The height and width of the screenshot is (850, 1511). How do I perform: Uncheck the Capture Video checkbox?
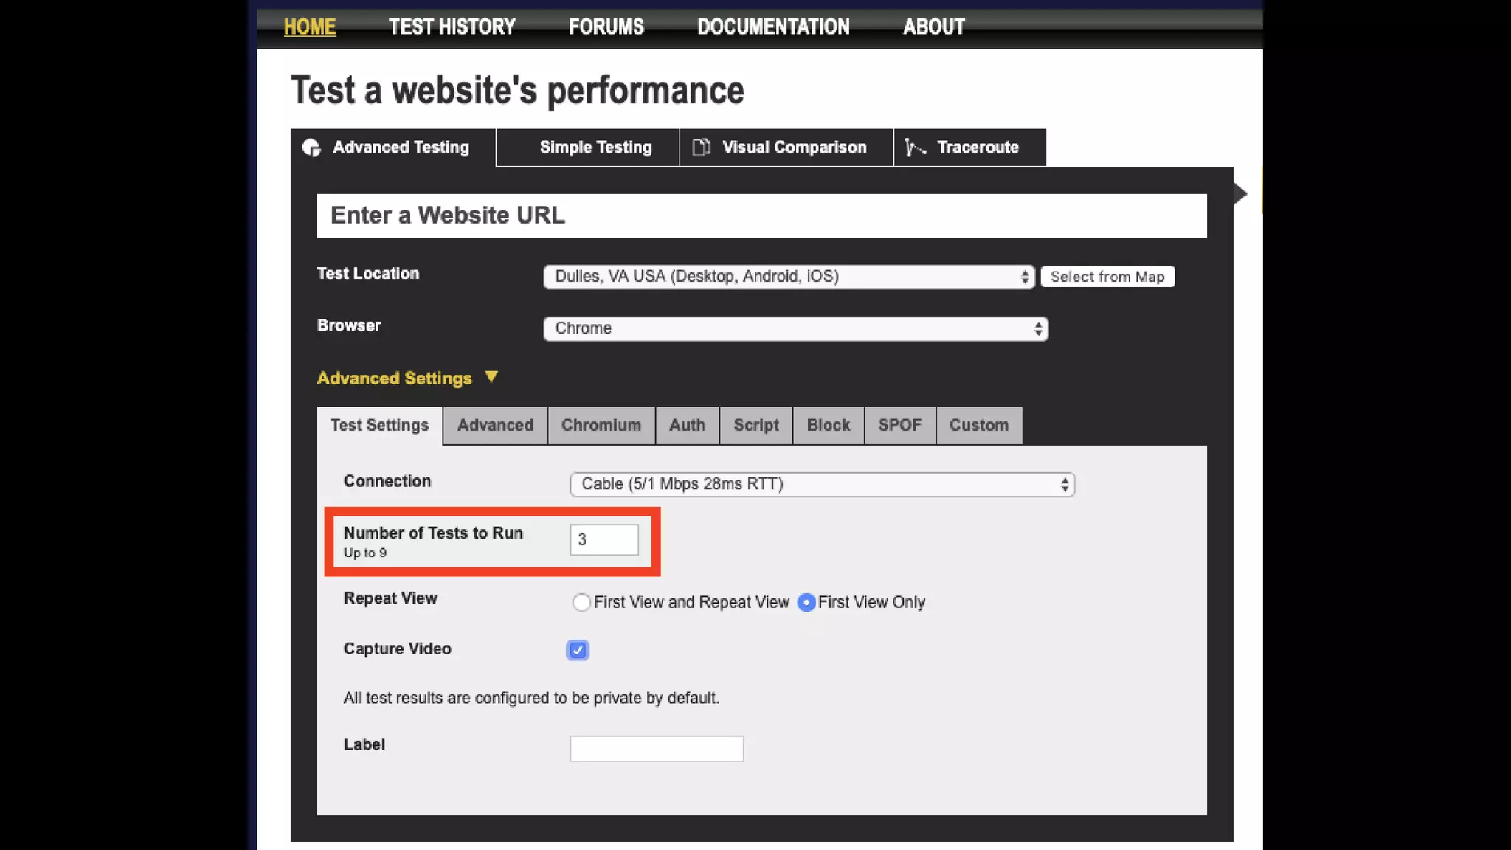click(x=578, y=650)
